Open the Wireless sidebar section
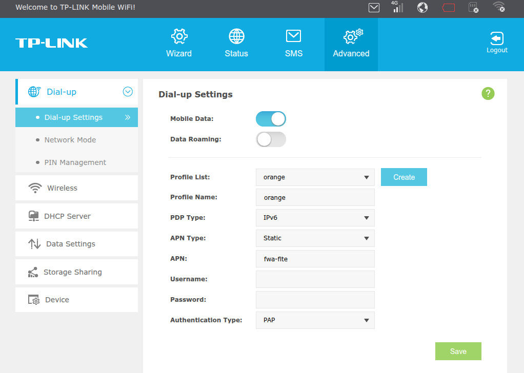524x373 pixels. (x=76, y=188)
